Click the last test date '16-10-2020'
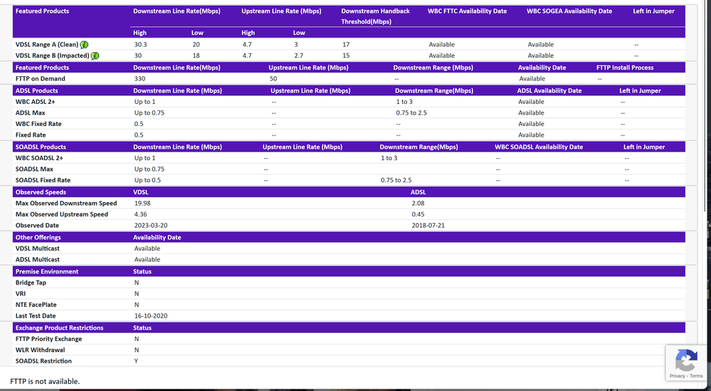This screenshot has height=391, width=711. [151, 316]
